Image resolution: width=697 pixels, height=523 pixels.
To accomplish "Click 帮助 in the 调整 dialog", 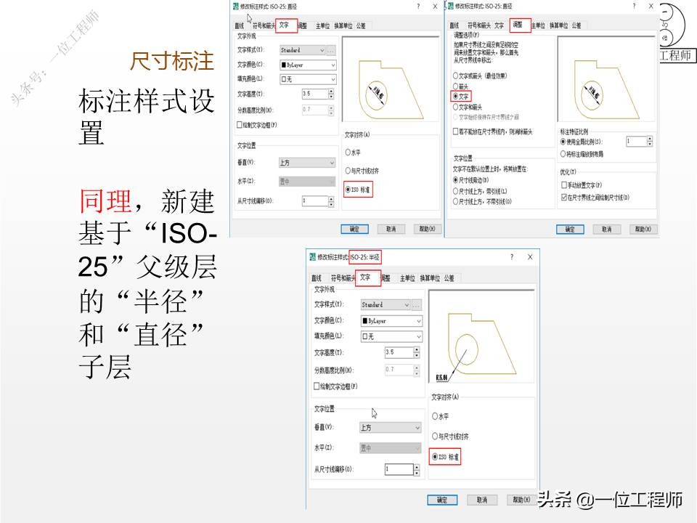I will 642,229.
